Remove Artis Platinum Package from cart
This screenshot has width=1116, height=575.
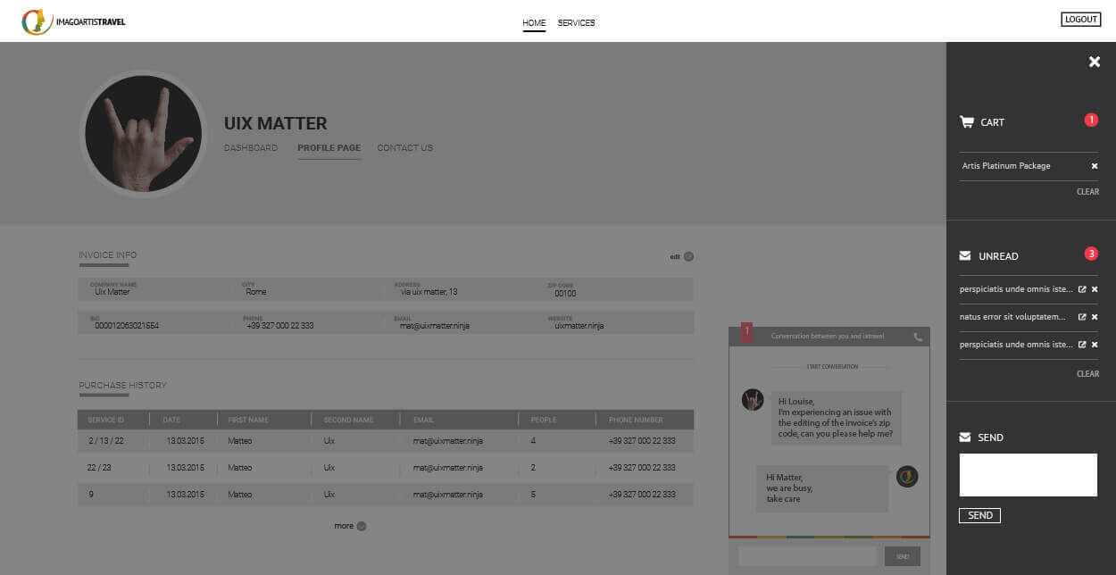click(x=1094, y=166)
